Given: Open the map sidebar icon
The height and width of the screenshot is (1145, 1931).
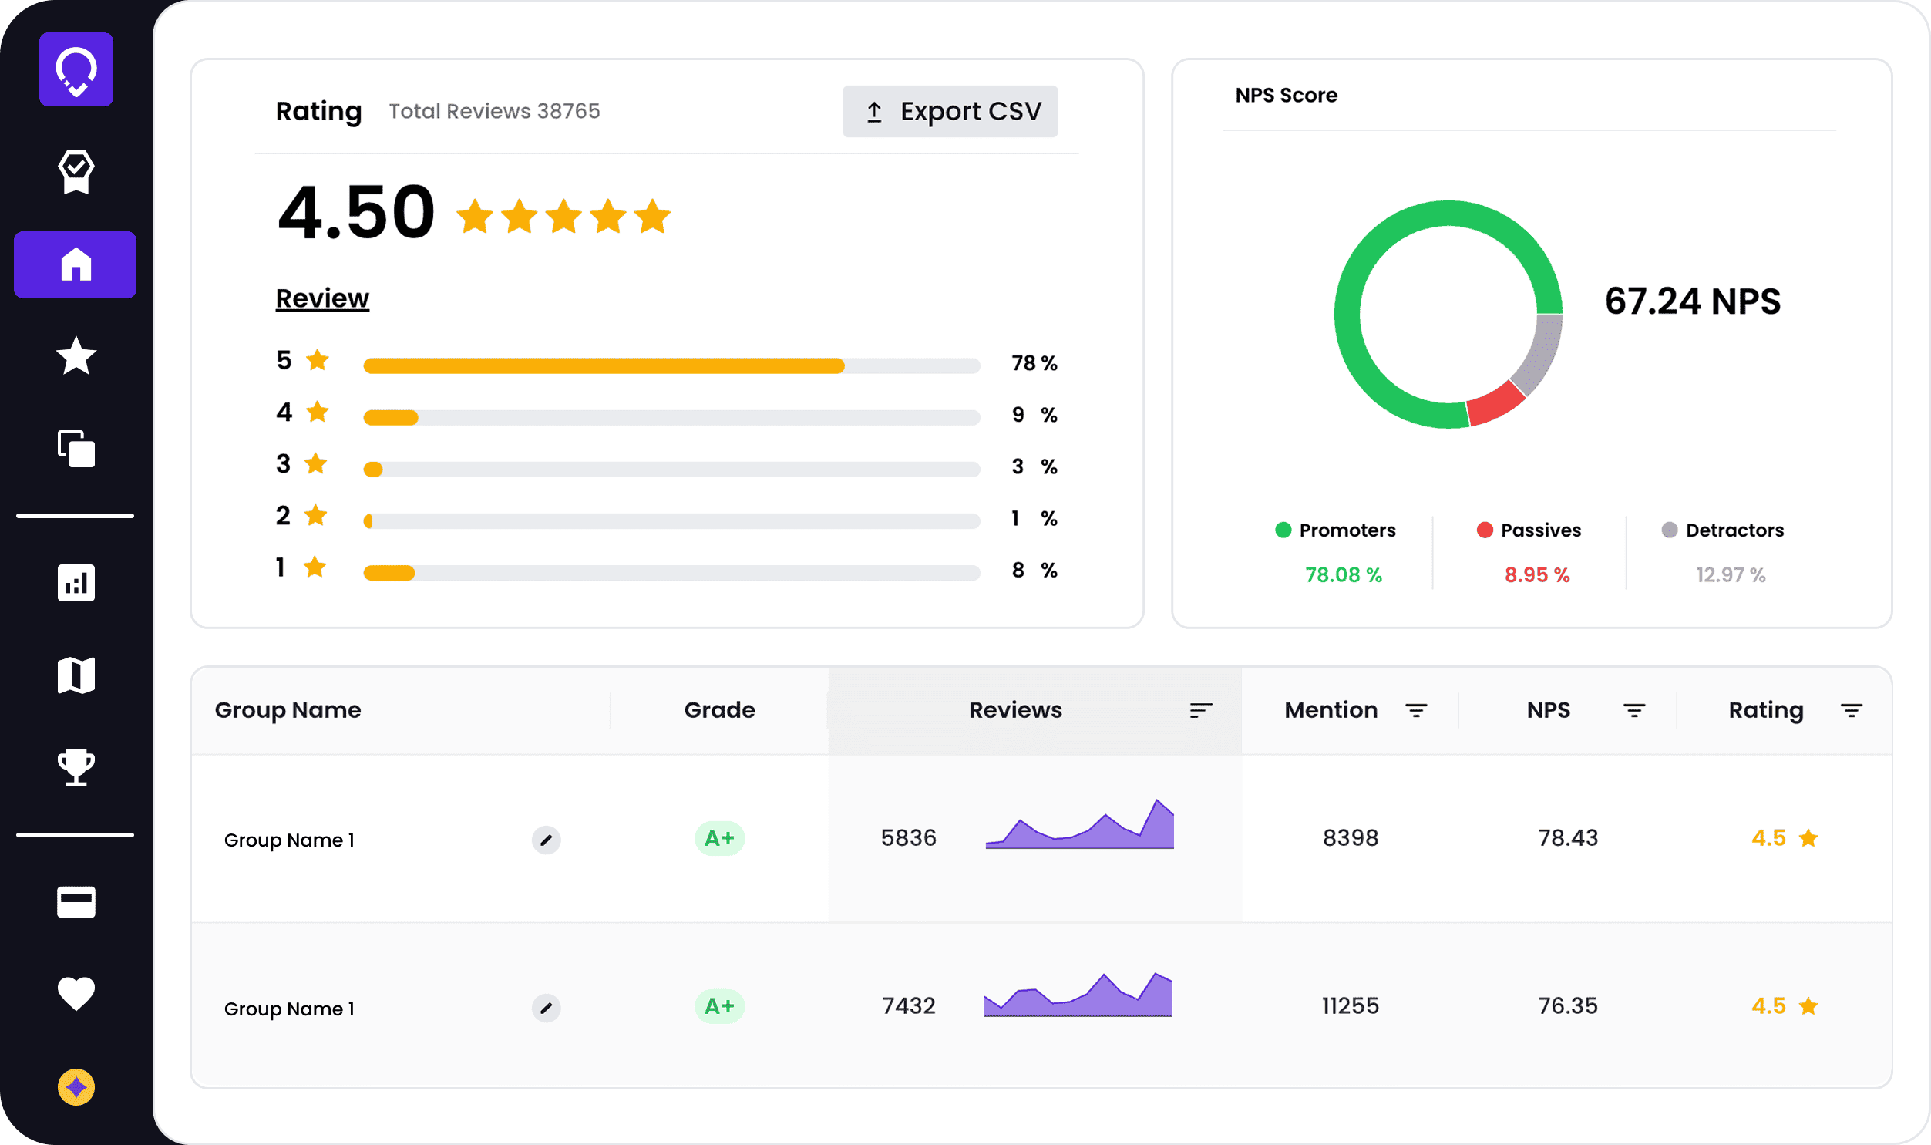Looking at the screenshot, I should pyautogui.click(x=76, y=675).
